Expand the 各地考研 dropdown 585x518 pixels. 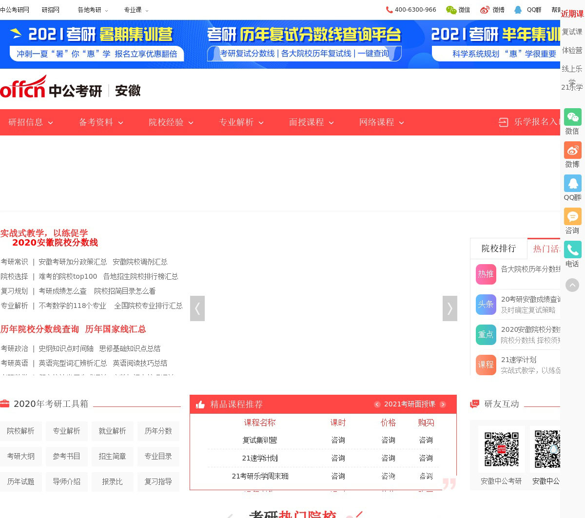[93, 10]
